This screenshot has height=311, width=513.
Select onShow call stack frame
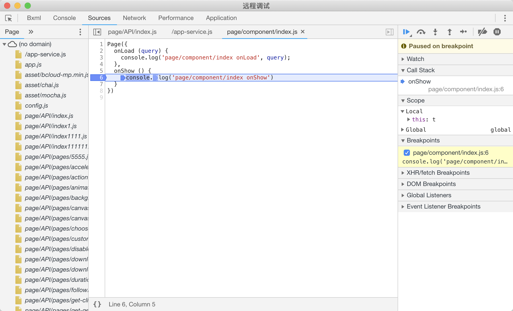coord(419,81)
